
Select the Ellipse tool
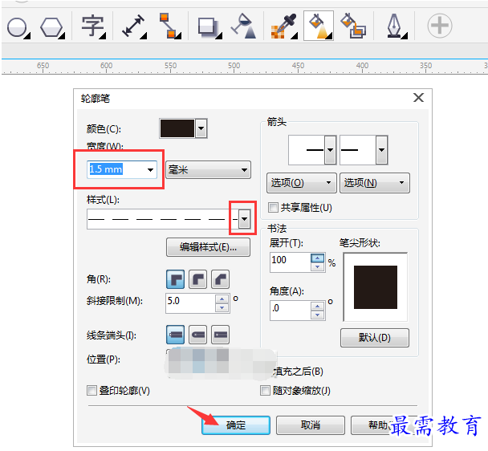pos(18,27)
